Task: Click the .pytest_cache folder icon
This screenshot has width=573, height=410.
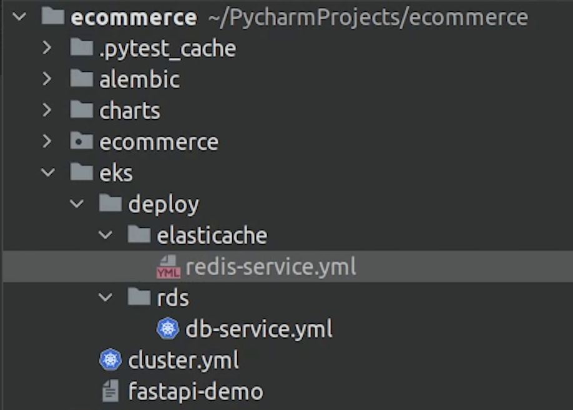Action: click(82, 48)
